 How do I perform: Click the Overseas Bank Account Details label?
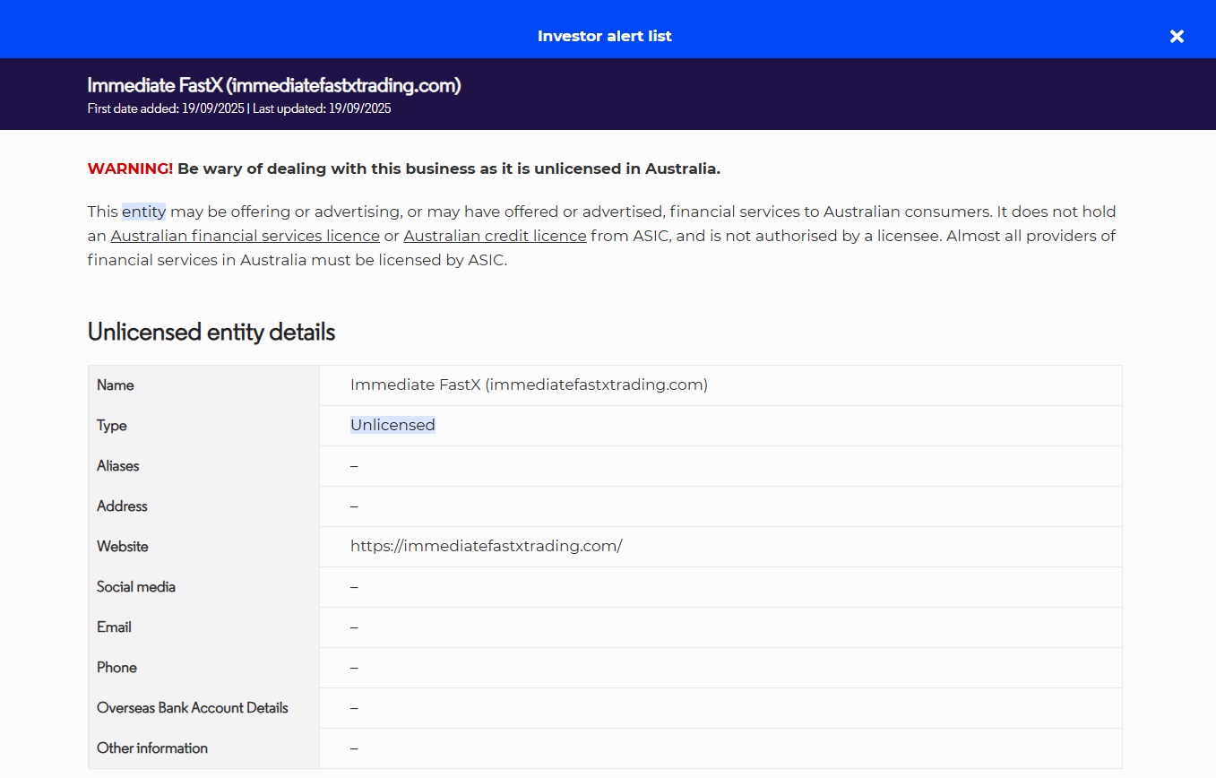coord(192,707)
